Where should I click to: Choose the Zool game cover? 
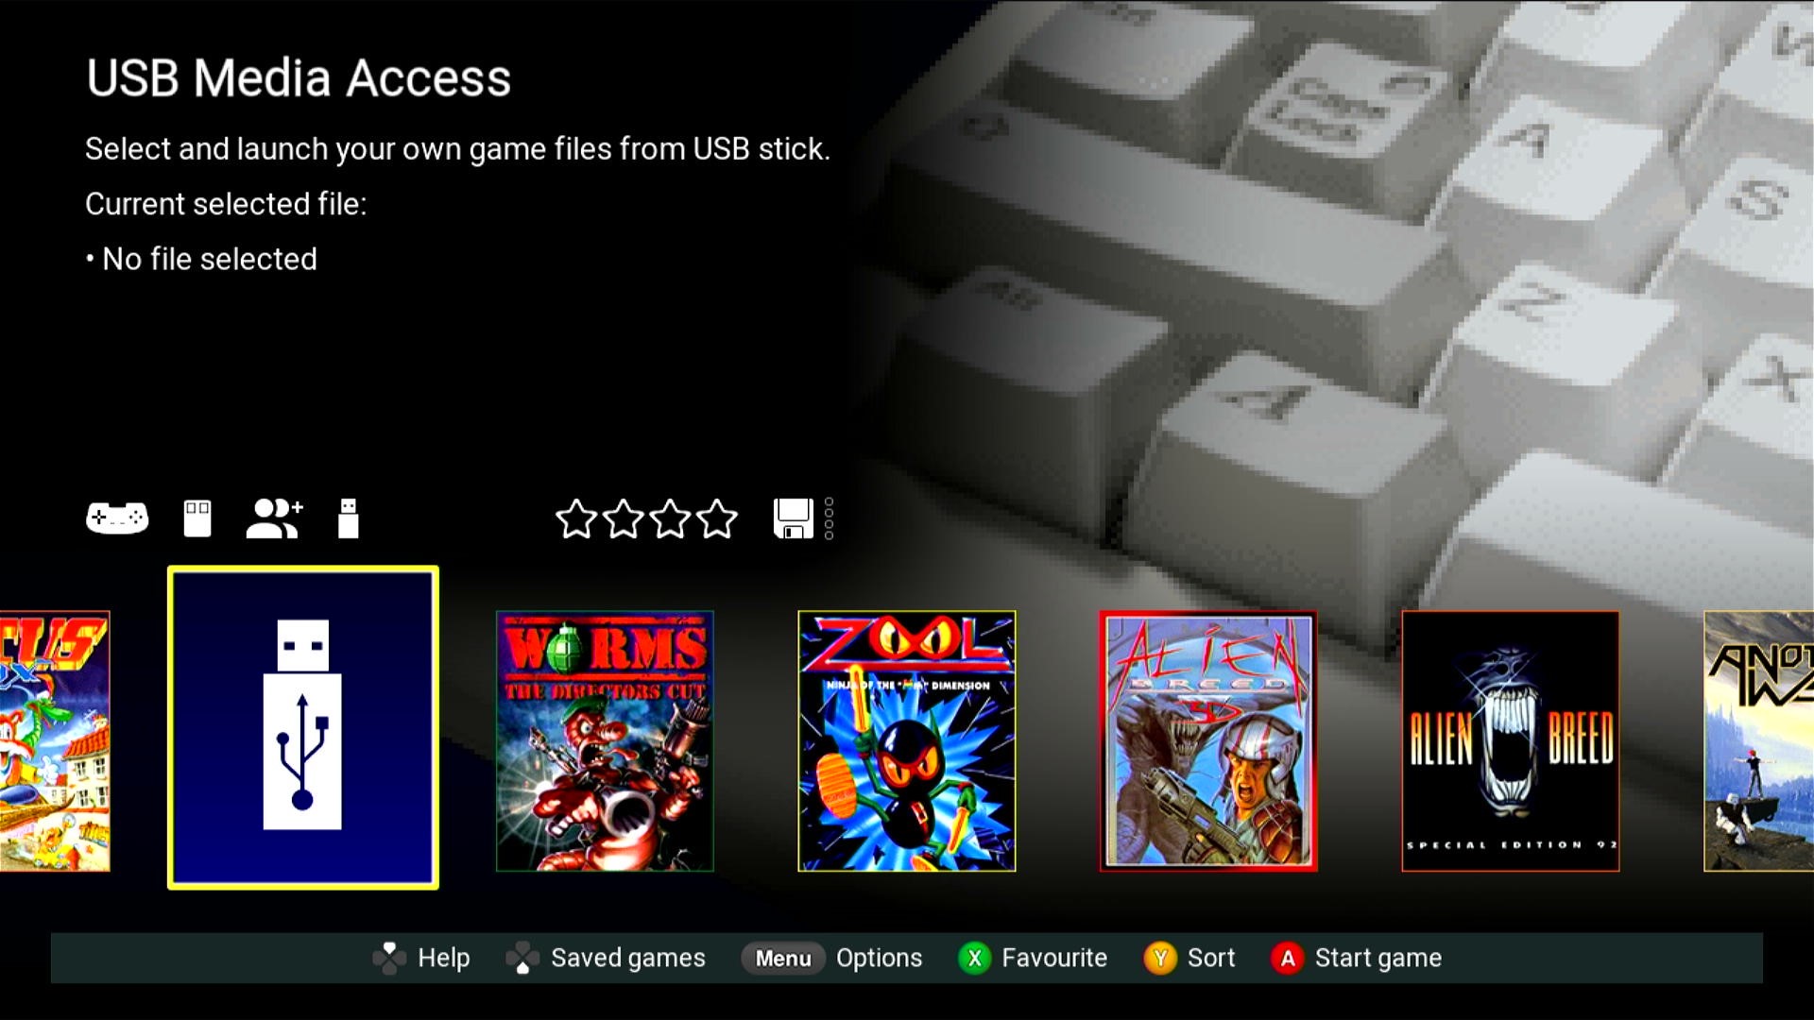tap(907, 741)
